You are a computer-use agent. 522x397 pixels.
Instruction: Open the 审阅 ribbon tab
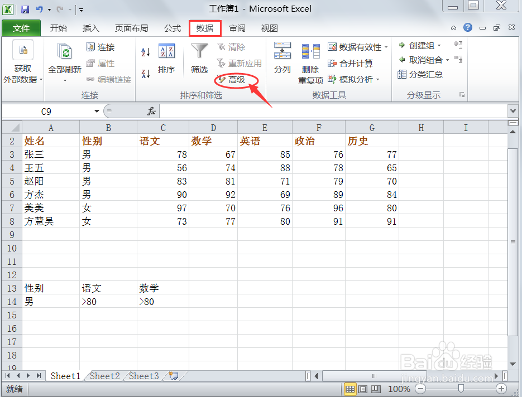[x=237, y=28]
